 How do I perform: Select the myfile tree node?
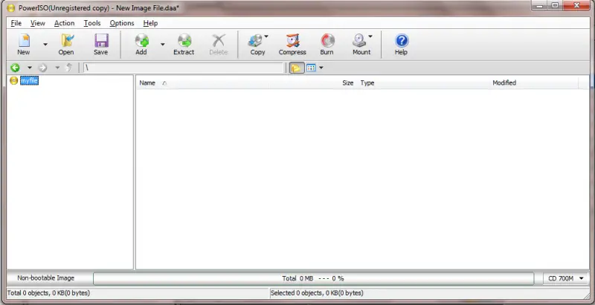29,80
